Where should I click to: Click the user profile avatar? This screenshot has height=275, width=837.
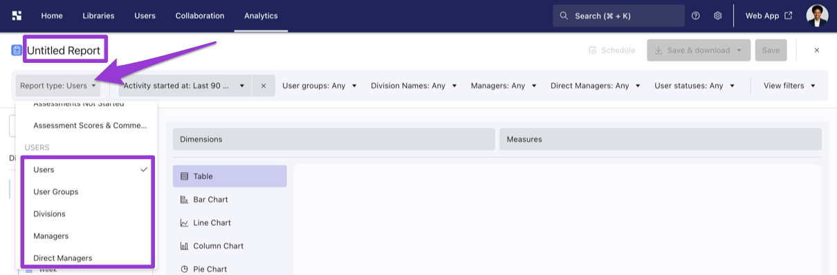coord(817,16)
